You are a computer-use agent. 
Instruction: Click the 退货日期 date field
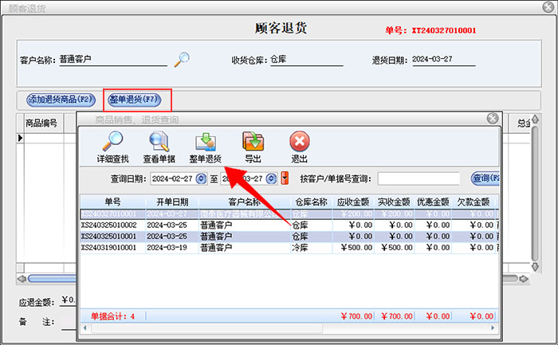tap(443, 60)
